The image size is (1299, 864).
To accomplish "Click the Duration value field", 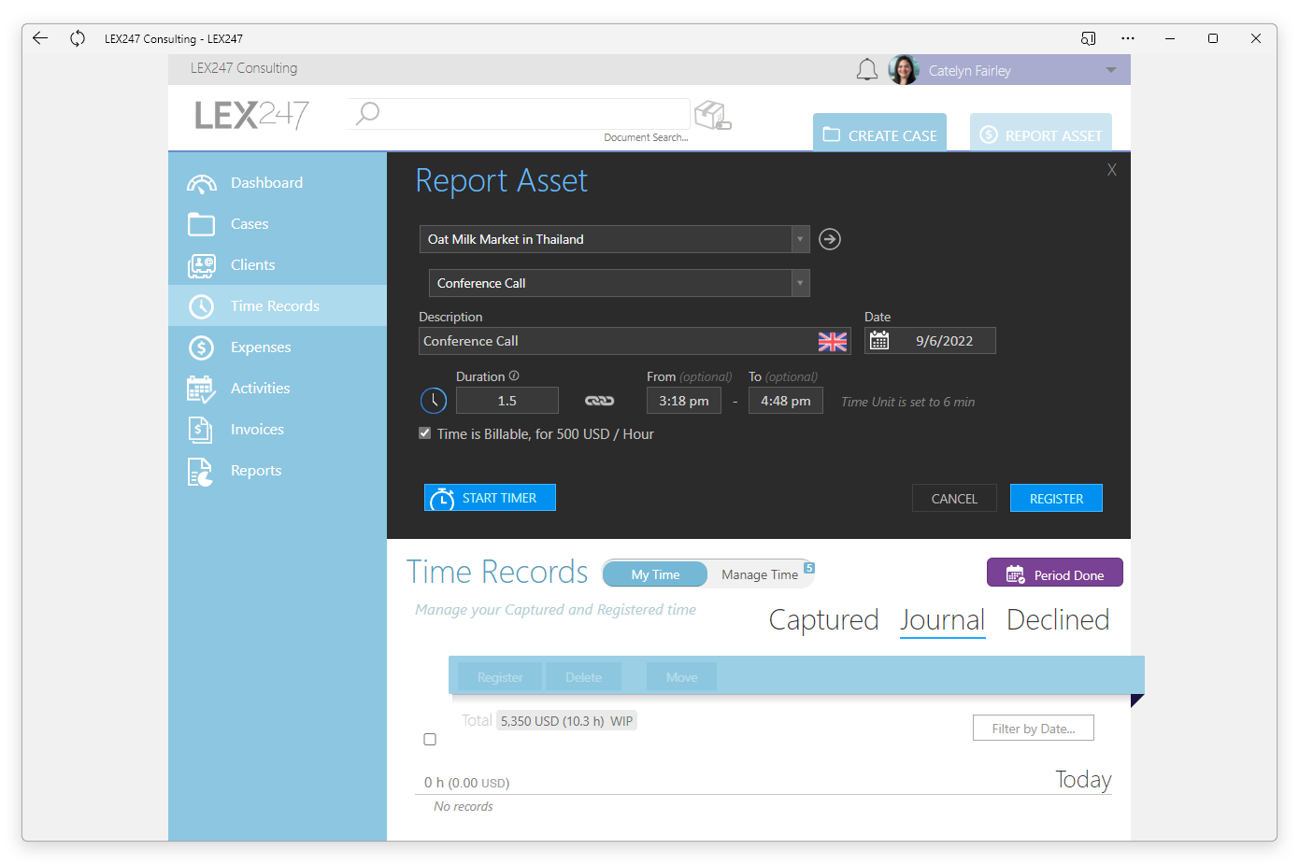I will pyautogui.click(x=507, y=401).
